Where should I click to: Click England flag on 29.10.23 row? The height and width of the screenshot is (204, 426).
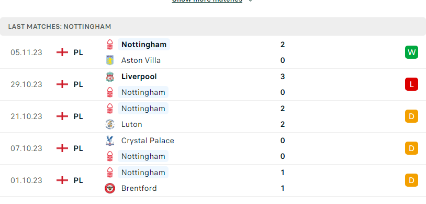pos(62,84)
